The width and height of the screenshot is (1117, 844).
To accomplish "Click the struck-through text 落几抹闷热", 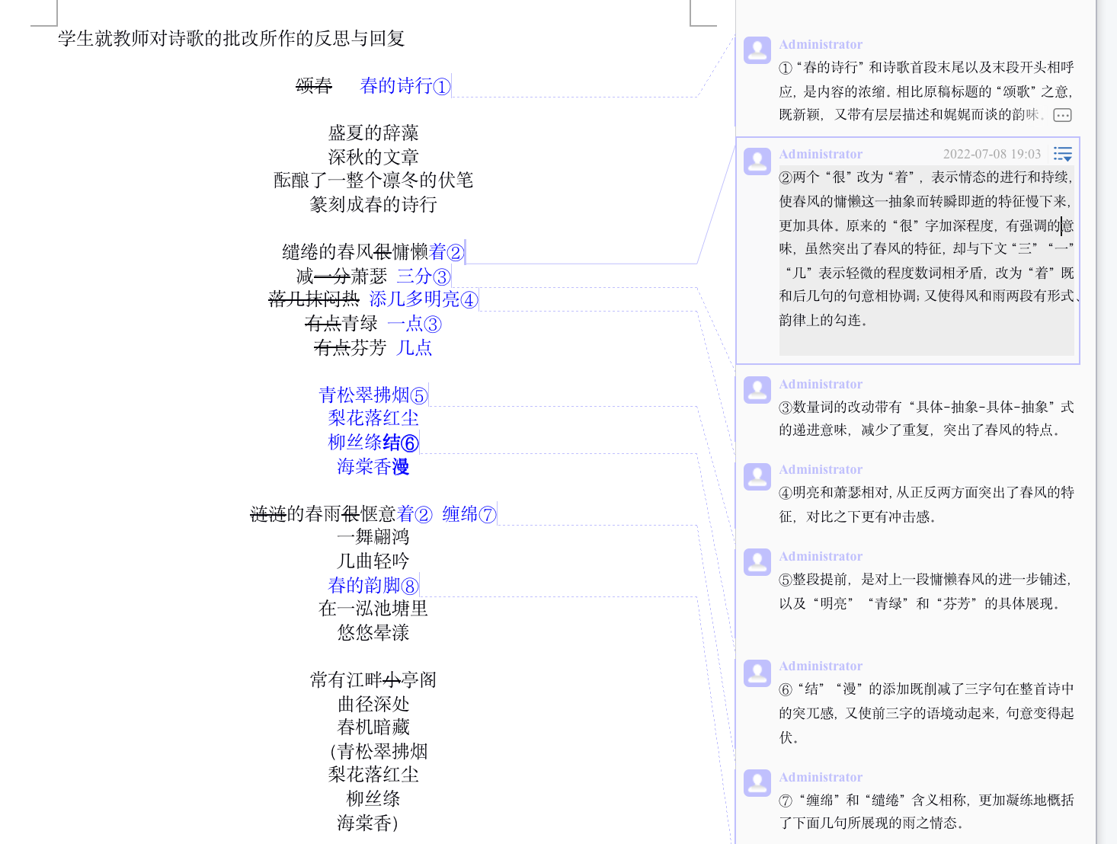I will pos(314,299).
